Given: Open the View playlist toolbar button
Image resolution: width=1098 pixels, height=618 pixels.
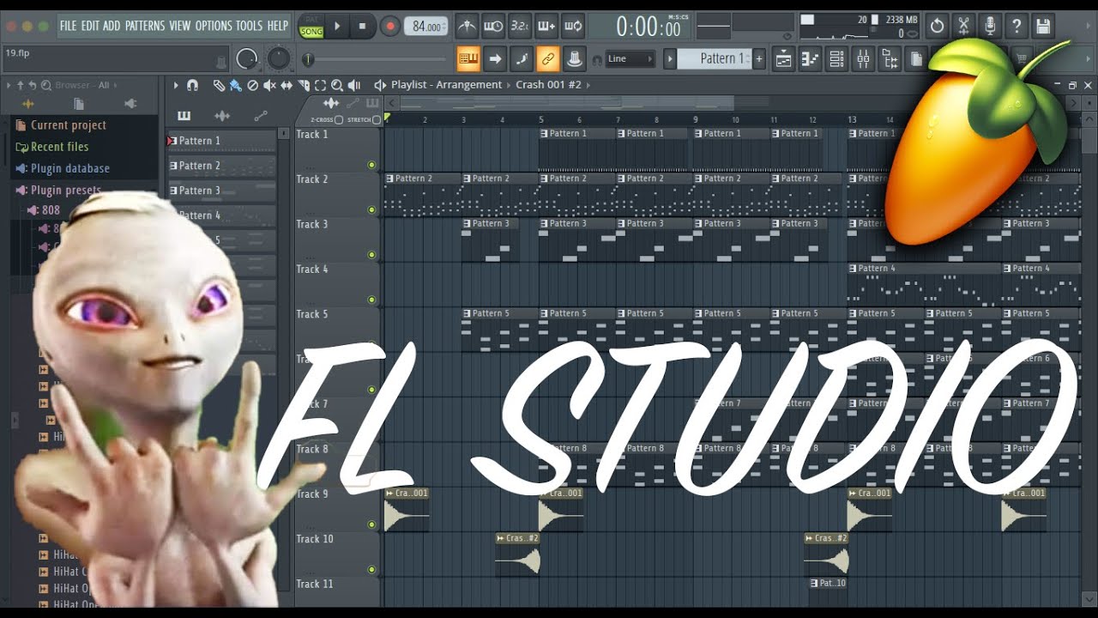Looking at the screenshot, I should (x=783, y=59).
